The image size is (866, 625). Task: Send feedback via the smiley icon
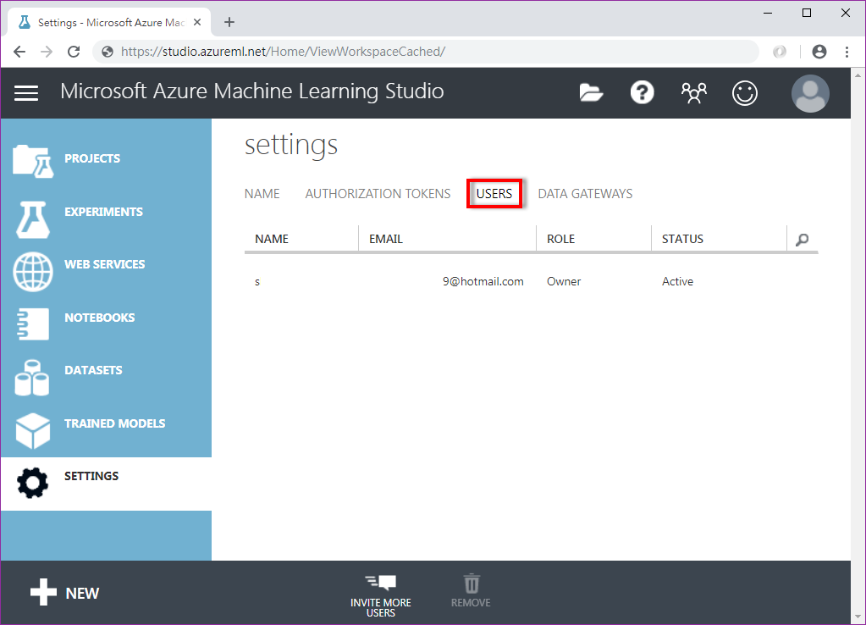click(744, 93)
